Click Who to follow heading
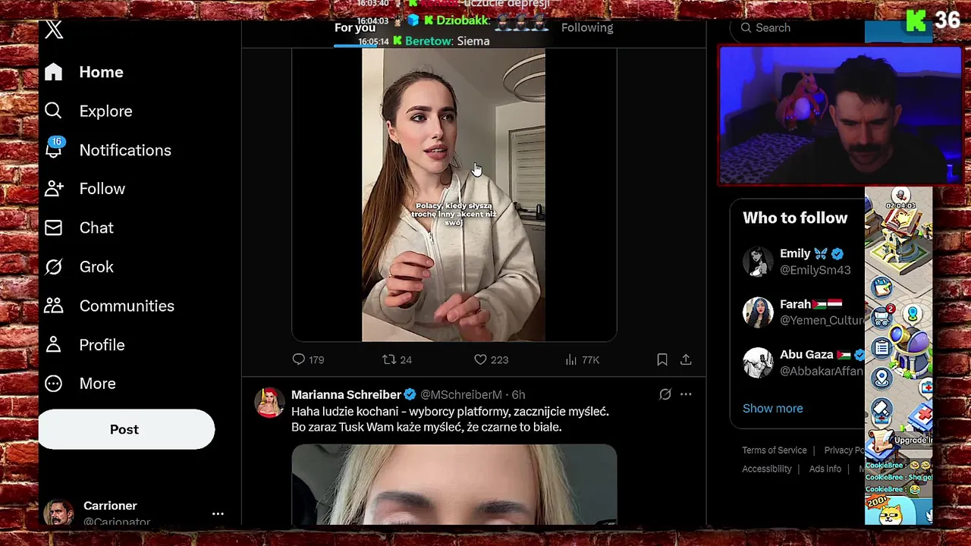The image size is (971, 546). [x=795, y=218]
